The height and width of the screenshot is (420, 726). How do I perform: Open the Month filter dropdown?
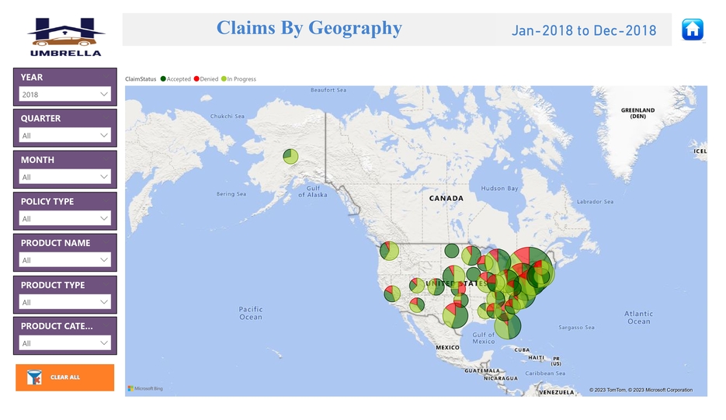[64, 177]
